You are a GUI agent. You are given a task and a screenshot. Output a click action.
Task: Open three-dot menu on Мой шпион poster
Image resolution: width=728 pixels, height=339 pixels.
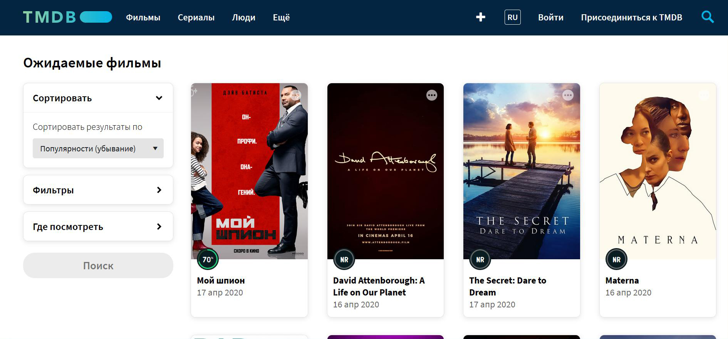point(296,95)
